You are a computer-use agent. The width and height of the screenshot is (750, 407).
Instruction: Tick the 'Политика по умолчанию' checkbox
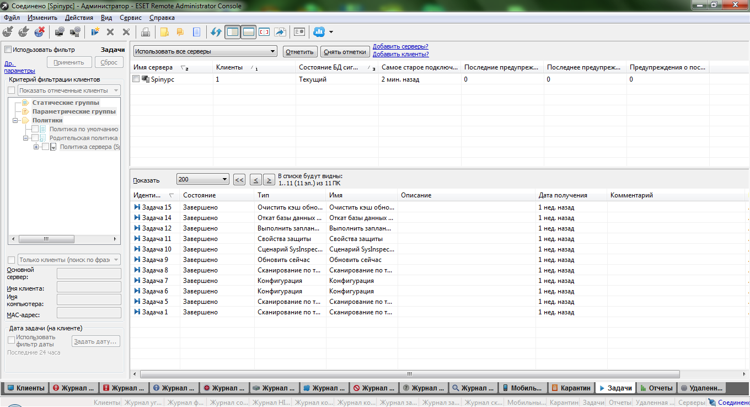35,129
